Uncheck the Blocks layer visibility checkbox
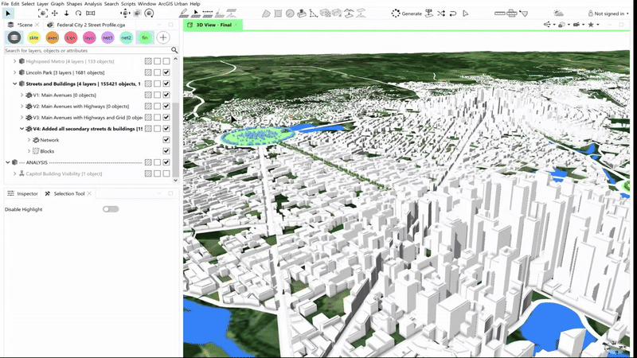This screenshot has width=637, height=358. [166, 151]
